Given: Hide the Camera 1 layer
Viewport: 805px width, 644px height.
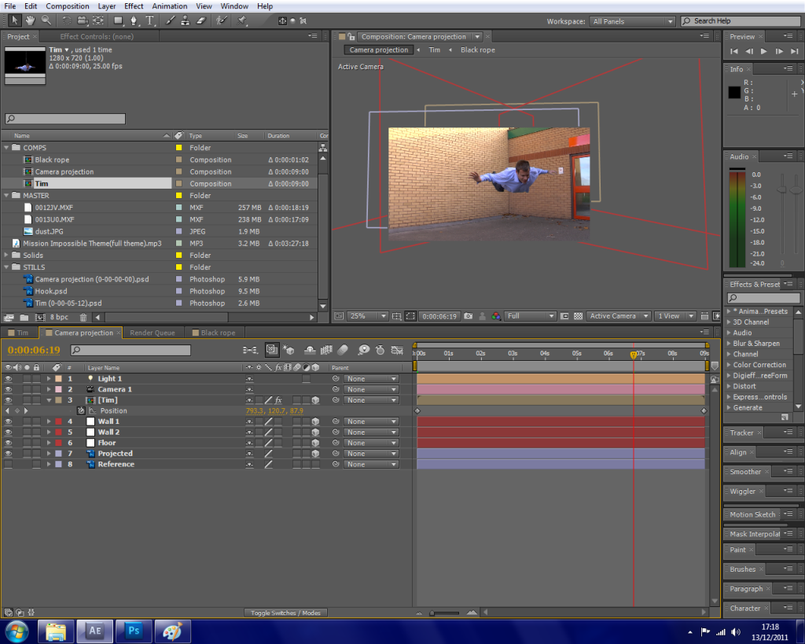Looking at the screenshot, I should (8, 389).
